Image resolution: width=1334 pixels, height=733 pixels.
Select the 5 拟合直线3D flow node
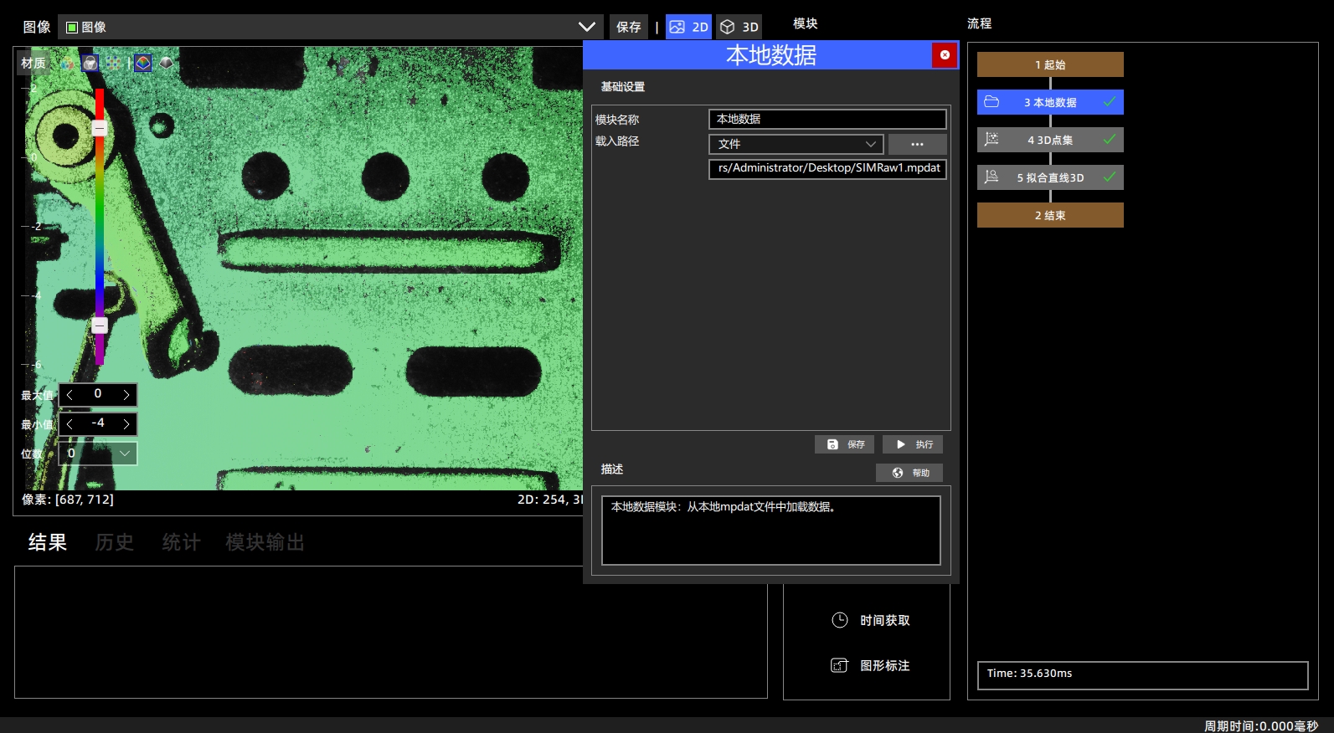click(x=1050, y=177)
